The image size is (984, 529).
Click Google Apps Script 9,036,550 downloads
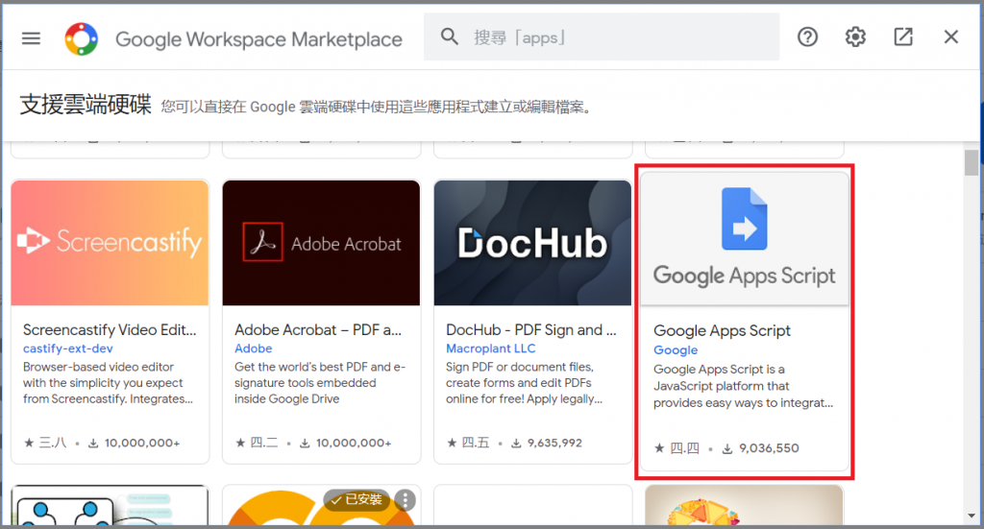761,448
